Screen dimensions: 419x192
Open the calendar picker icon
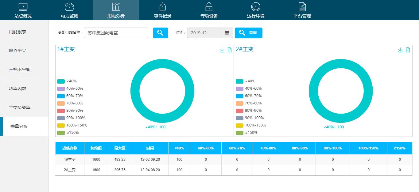[x=227, y=33]
